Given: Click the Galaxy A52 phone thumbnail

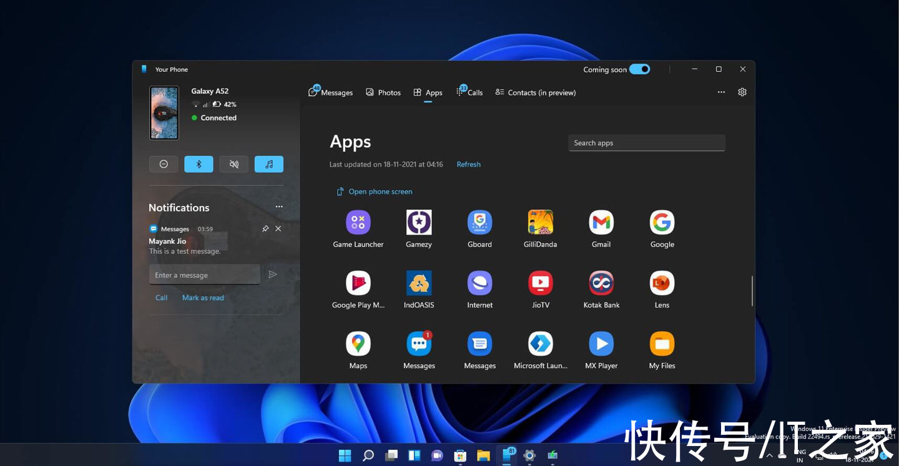Looking at the screenshot, I should click(164, 113).
